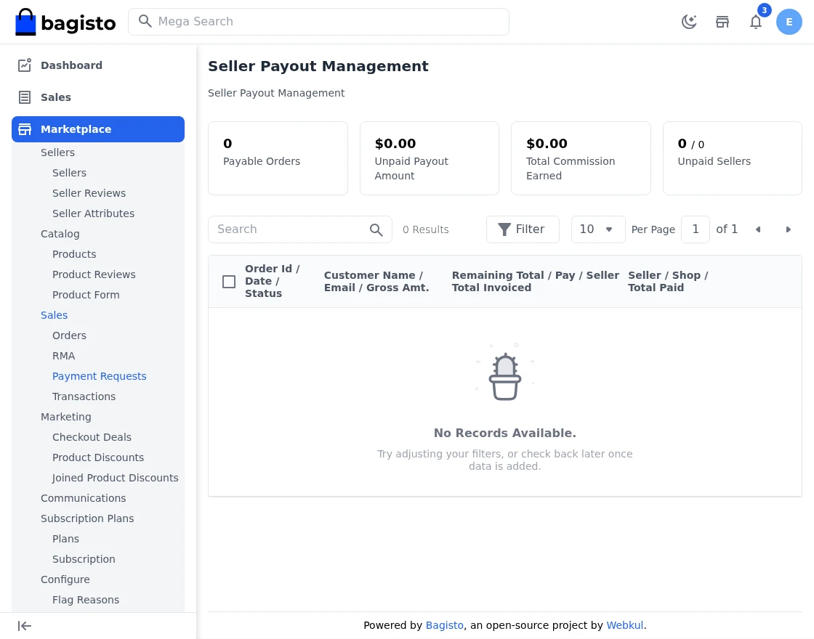
Task: Open the Marketing group
Action: [x=66, y=417]
